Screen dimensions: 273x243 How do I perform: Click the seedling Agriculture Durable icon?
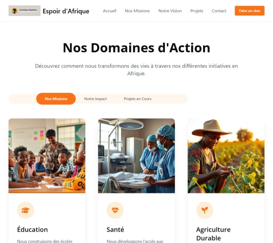click(x=205, y=210)
